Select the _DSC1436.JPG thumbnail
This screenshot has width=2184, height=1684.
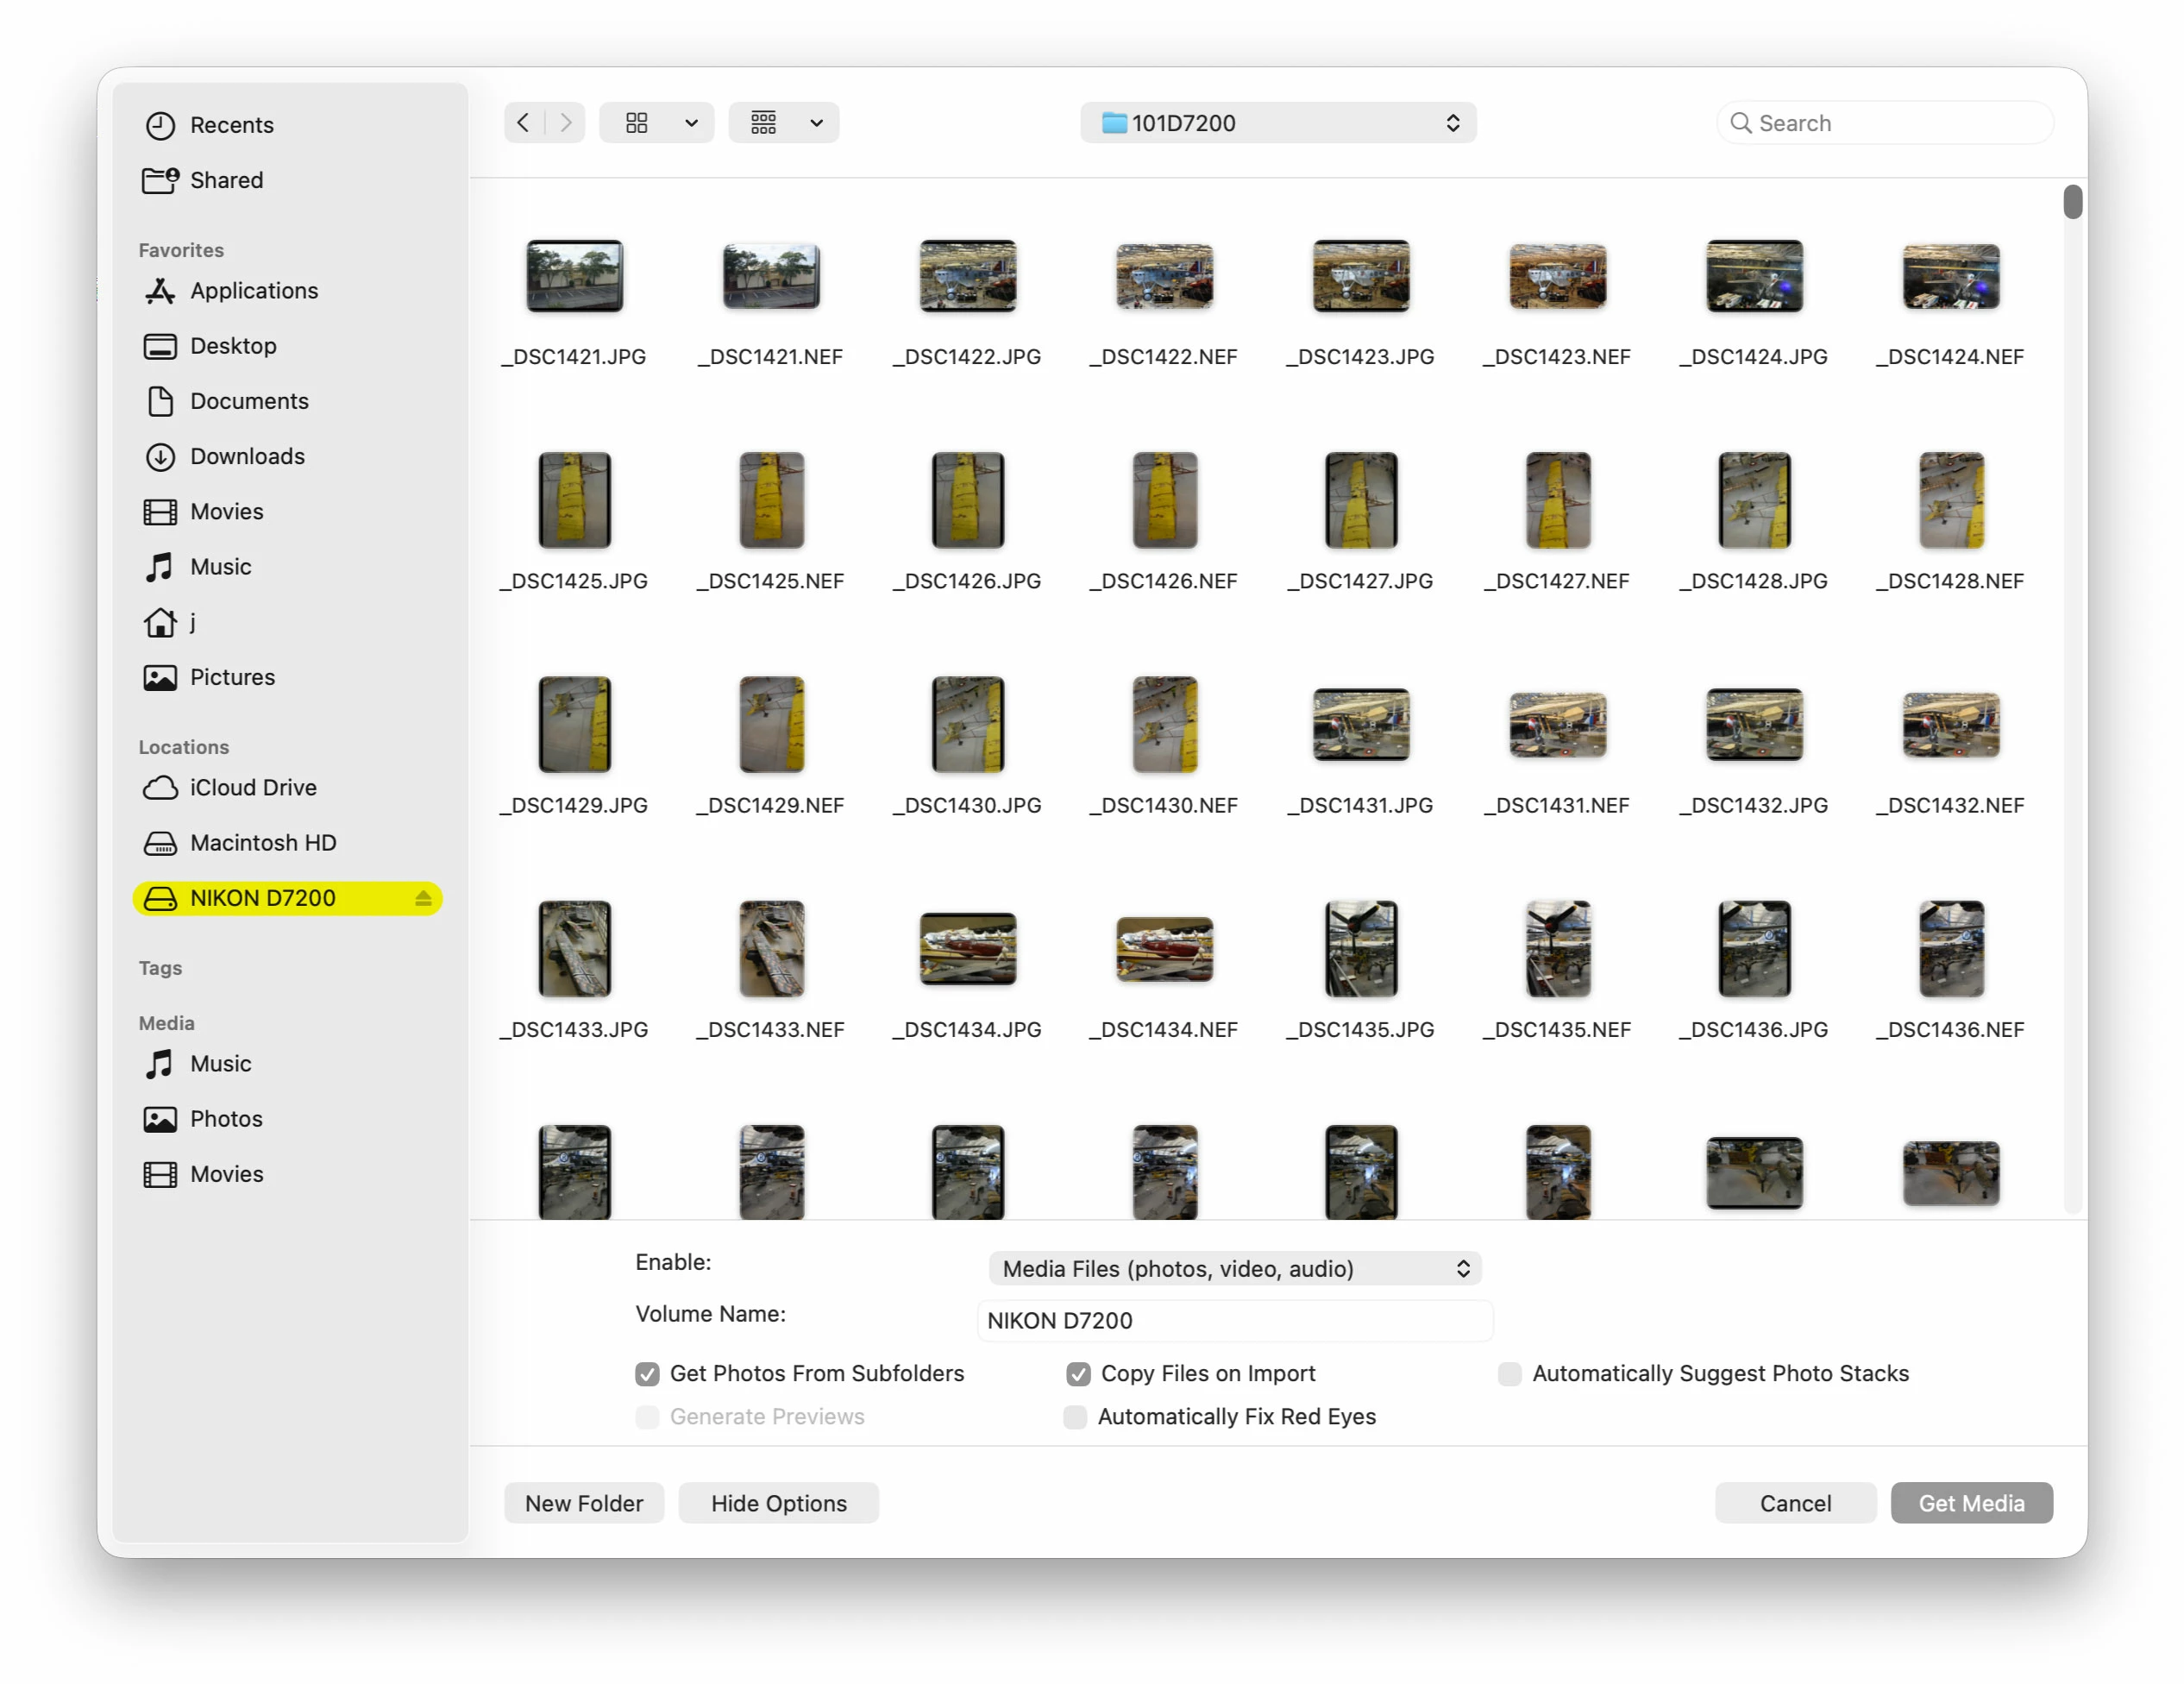pos(1755,949)
